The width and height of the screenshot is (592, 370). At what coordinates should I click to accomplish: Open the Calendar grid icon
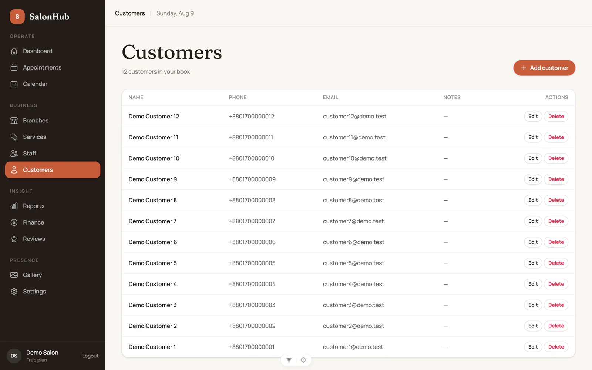(14, 84)
